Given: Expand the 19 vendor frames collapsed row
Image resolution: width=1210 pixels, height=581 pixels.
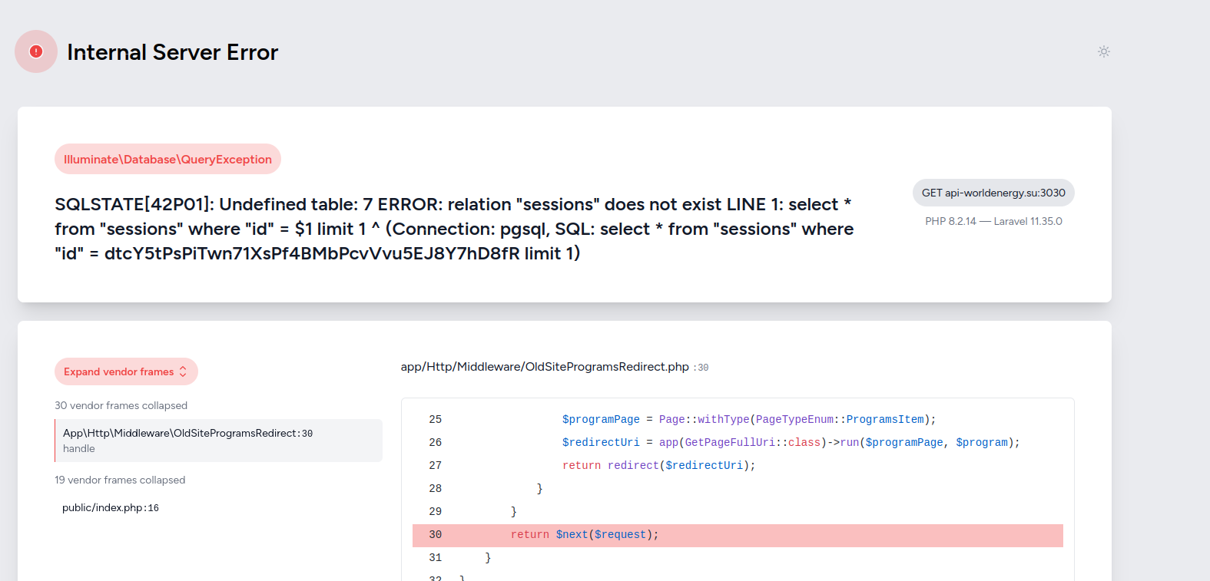Looking at the screenshot, I should pos(120,480).
